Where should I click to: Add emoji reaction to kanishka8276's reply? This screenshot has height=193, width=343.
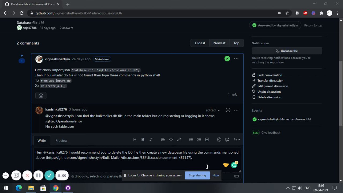coord(228,110)
